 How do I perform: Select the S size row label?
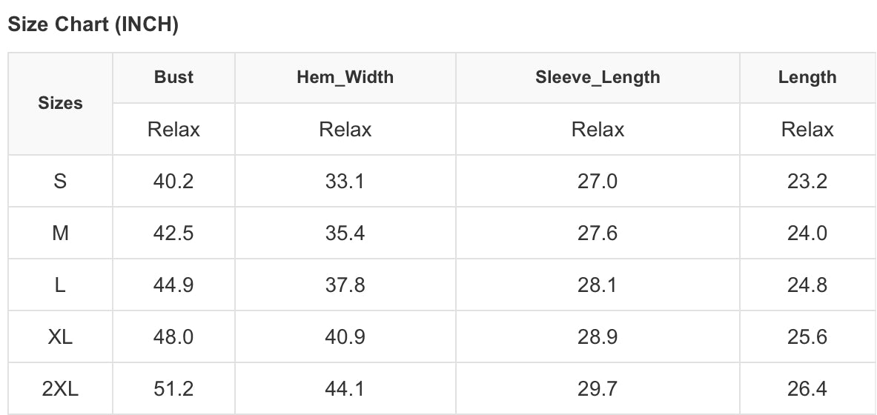[x=60, y=181]
